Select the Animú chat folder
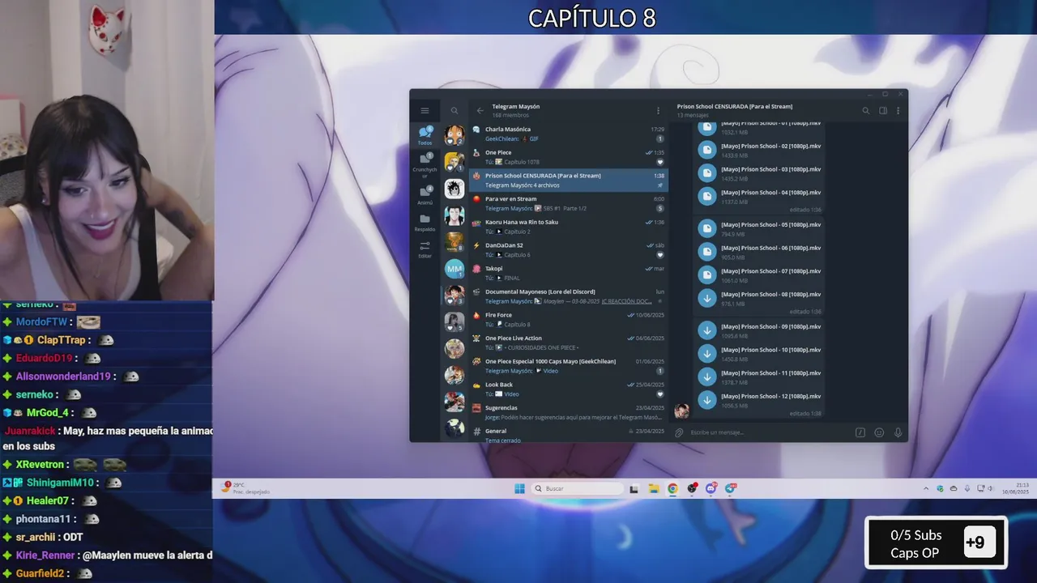 tap(425, 195)
